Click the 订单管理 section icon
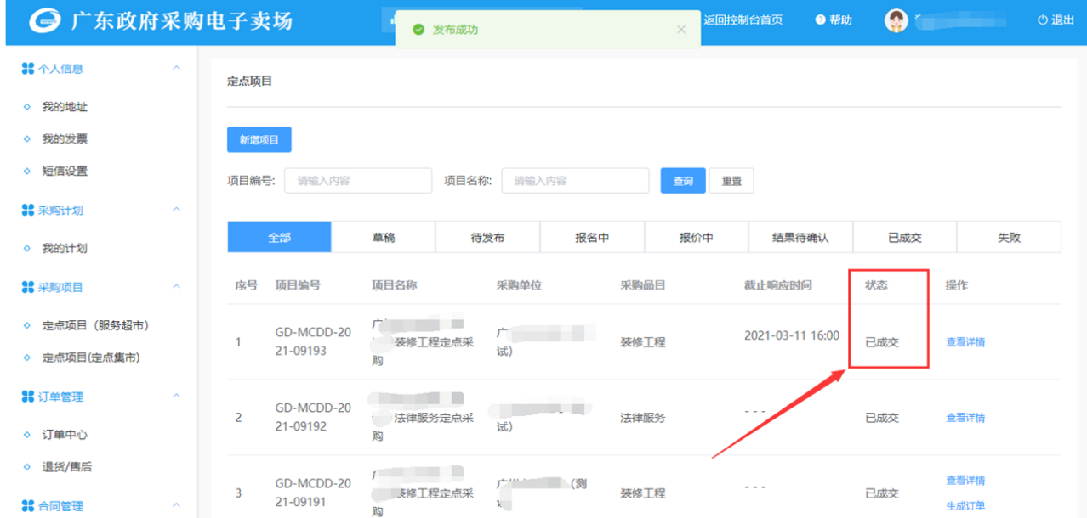1087x518 pixels. [28, 397]
